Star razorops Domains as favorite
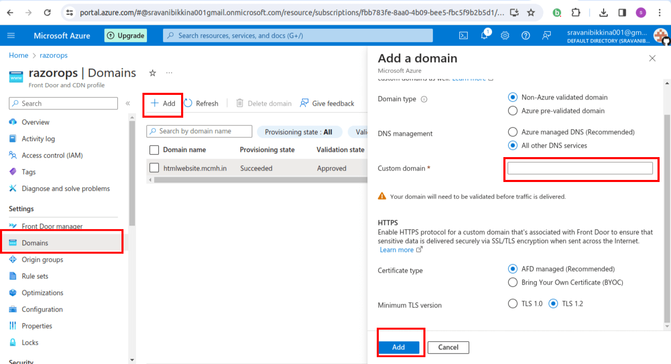The width and height of the screenshot is (671, 364). pyautogui.click(x=152, y=73)
